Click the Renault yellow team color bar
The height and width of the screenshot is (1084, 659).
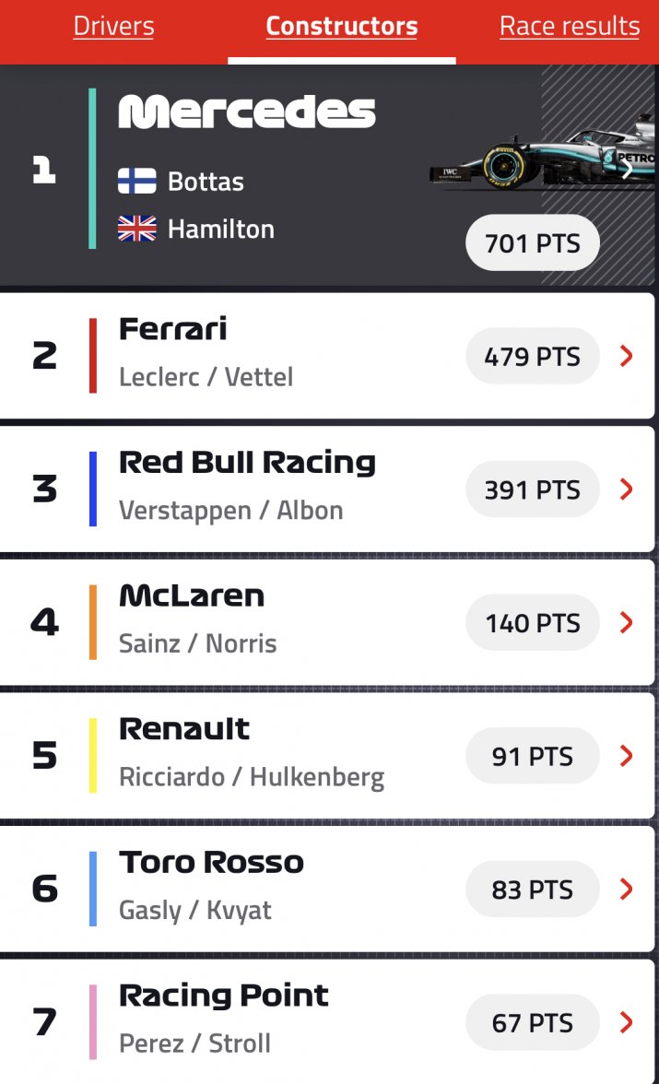[x=93, y=756]
